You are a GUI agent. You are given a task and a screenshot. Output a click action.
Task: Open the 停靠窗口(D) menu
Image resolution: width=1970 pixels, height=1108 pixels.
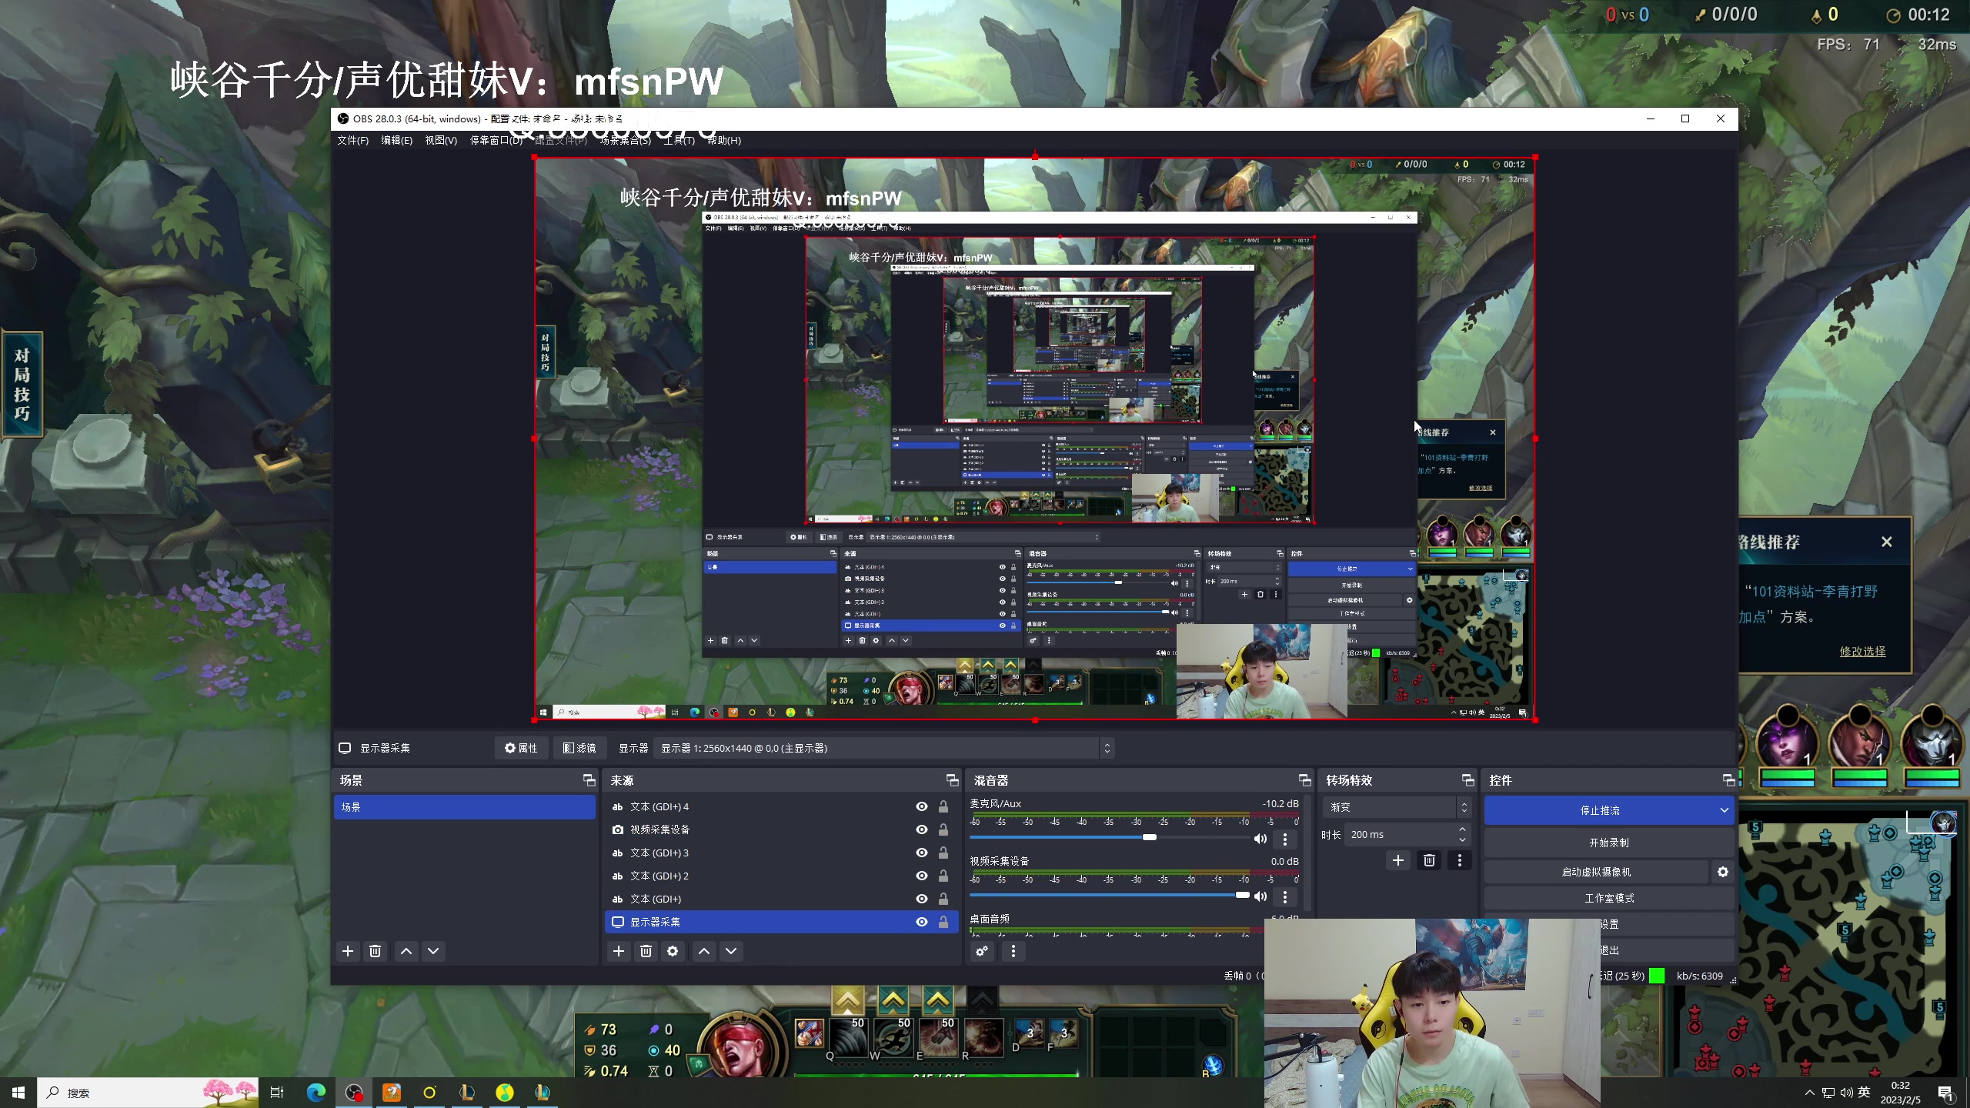tap(496, 140)
